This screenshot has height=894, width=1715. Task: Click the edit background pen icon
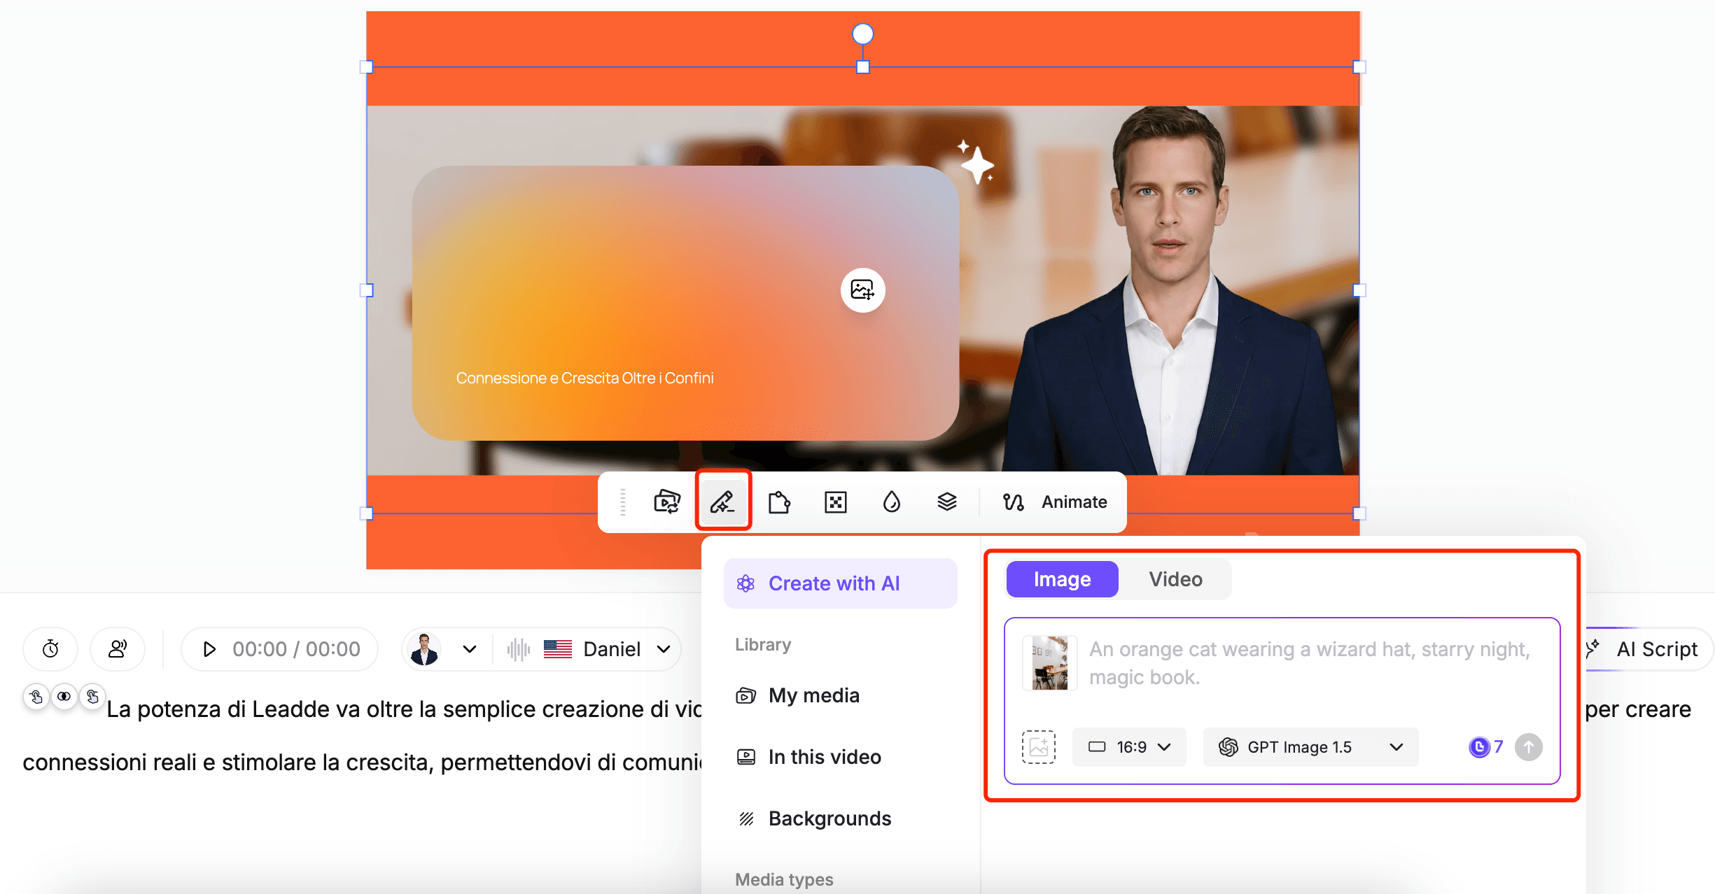pos(722,502)
